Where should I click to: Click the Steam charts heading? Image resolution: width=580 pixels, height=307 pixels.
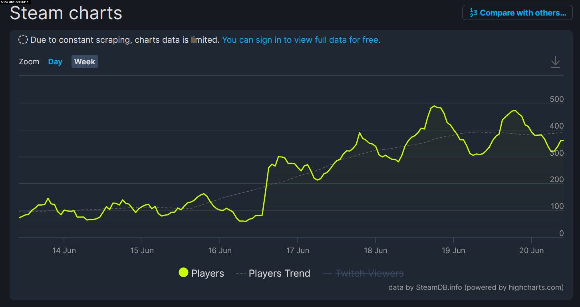pos(66,13)
